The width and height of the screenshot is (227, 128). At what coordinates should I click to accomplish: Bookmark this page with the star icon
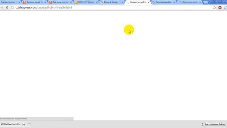click(x=214, y=7)
